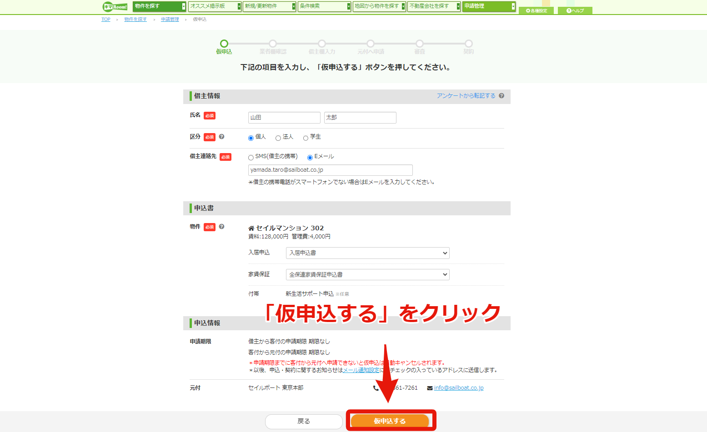Go to 申請管理 breadcrumb link
Viewport: 707px width, 432px height.
(170, 20)
